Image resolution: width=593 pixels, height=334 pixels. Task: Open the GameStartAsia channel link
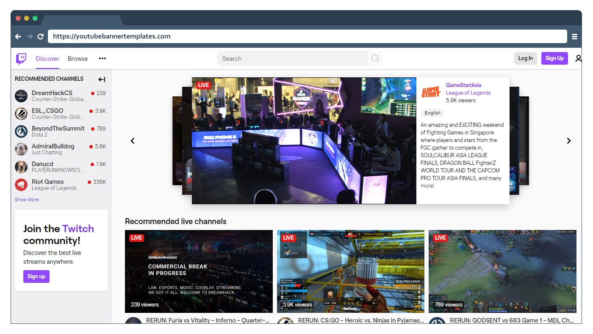(463, 85)
